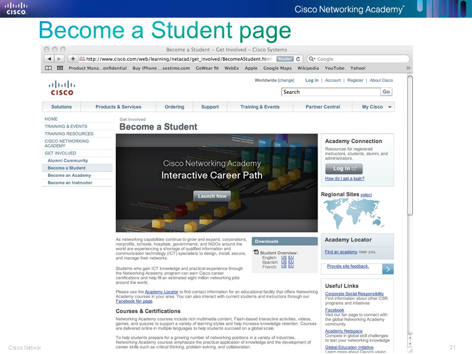Open the English US student overview
Viewport: 472px width, 354px height.
tap(284, 258)
